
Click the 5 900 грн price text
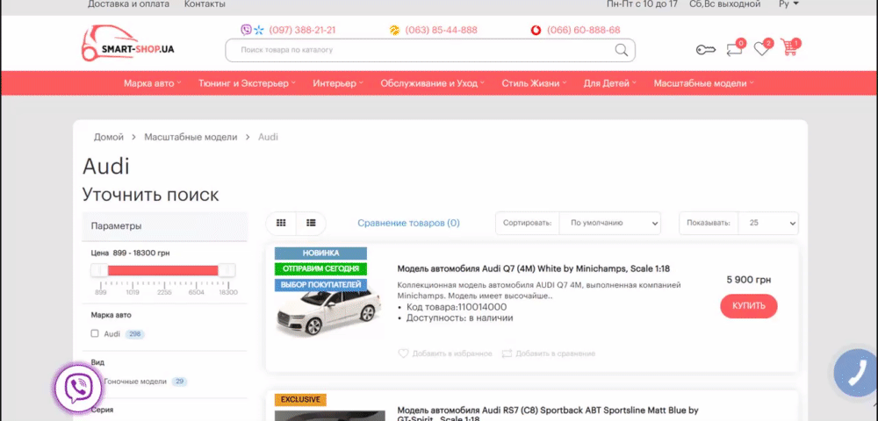point(749,280)
